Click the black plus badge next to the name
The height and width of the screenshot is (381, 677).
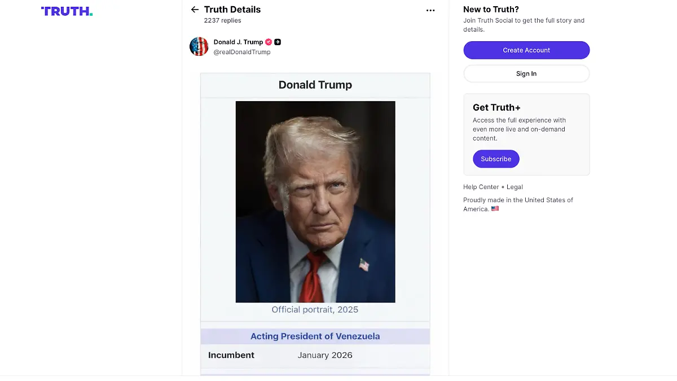pyautogui.click(x=278, y=42)
